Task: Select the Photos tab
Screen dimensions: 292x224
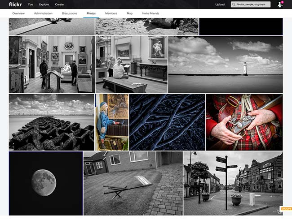Action: [x=91, y=13]
